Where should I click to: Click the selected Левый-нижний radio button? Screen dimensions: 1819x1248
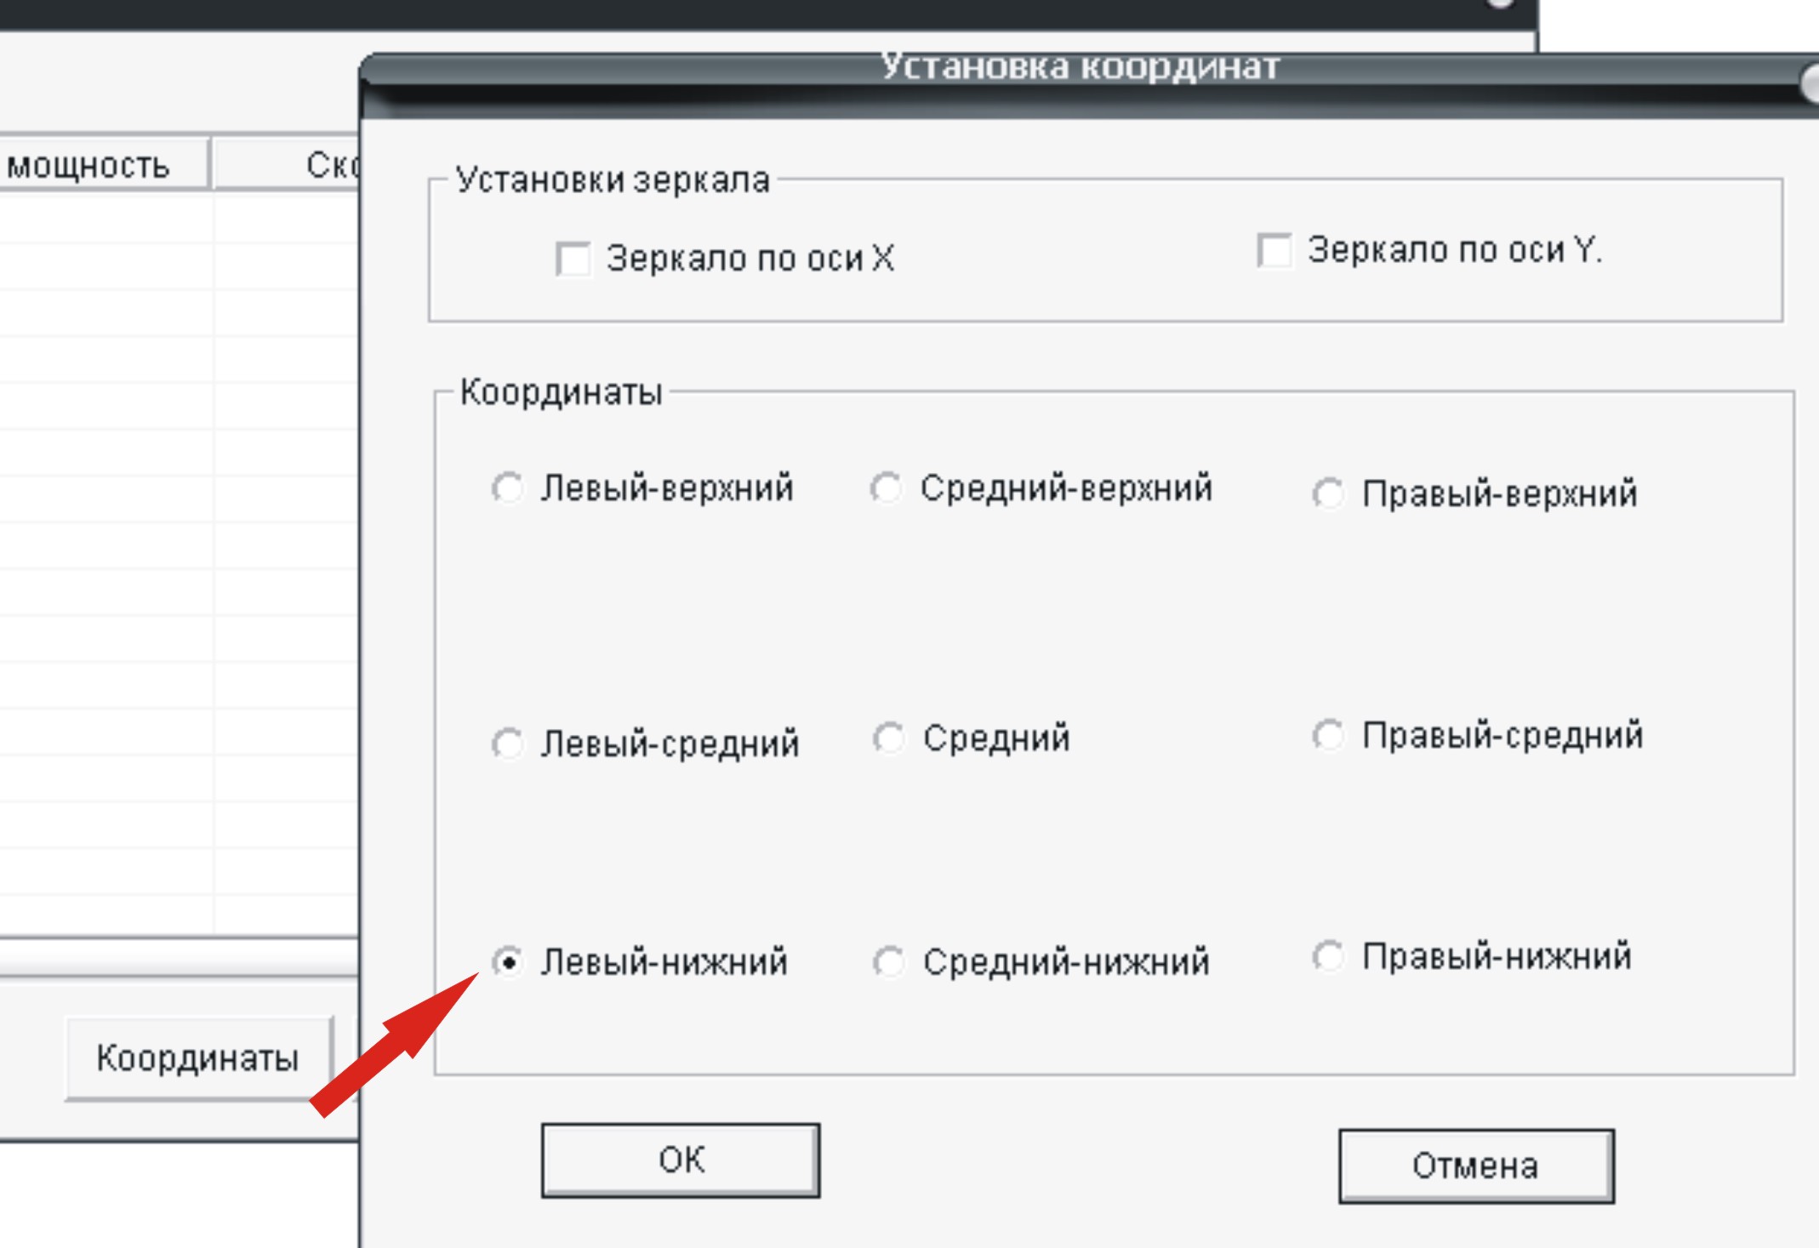tap(508, 962)
